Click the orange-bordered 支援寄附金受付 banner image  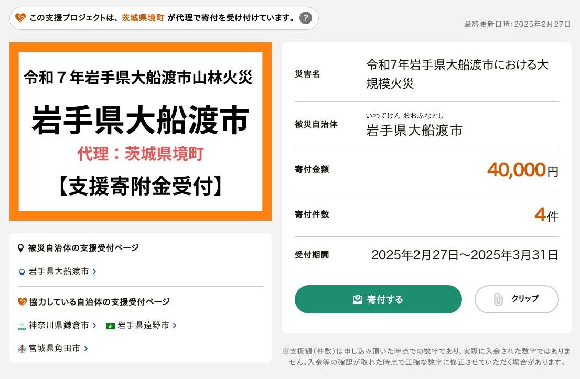[x=141, y=132]
